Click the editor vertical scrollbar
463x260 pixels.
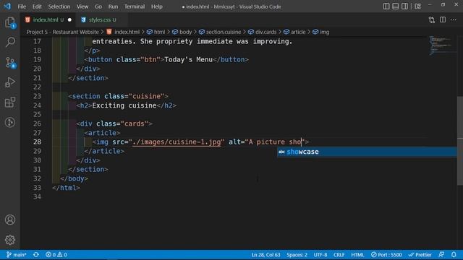[460, 141]
